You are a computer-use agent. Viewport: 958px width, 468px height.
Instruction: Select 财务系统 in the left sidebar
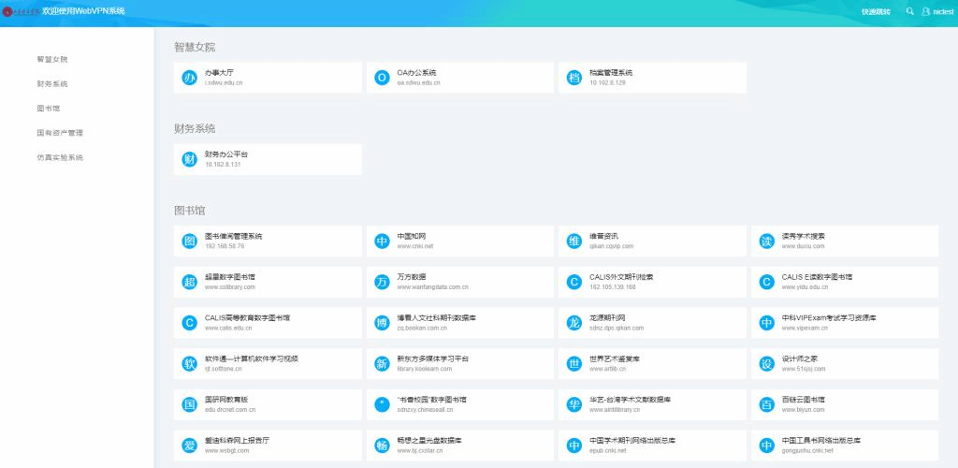(x=52, y=83)
